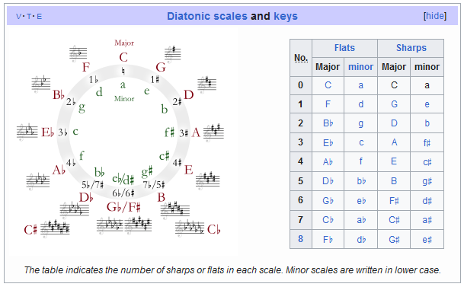Open the keys title link

286,16
